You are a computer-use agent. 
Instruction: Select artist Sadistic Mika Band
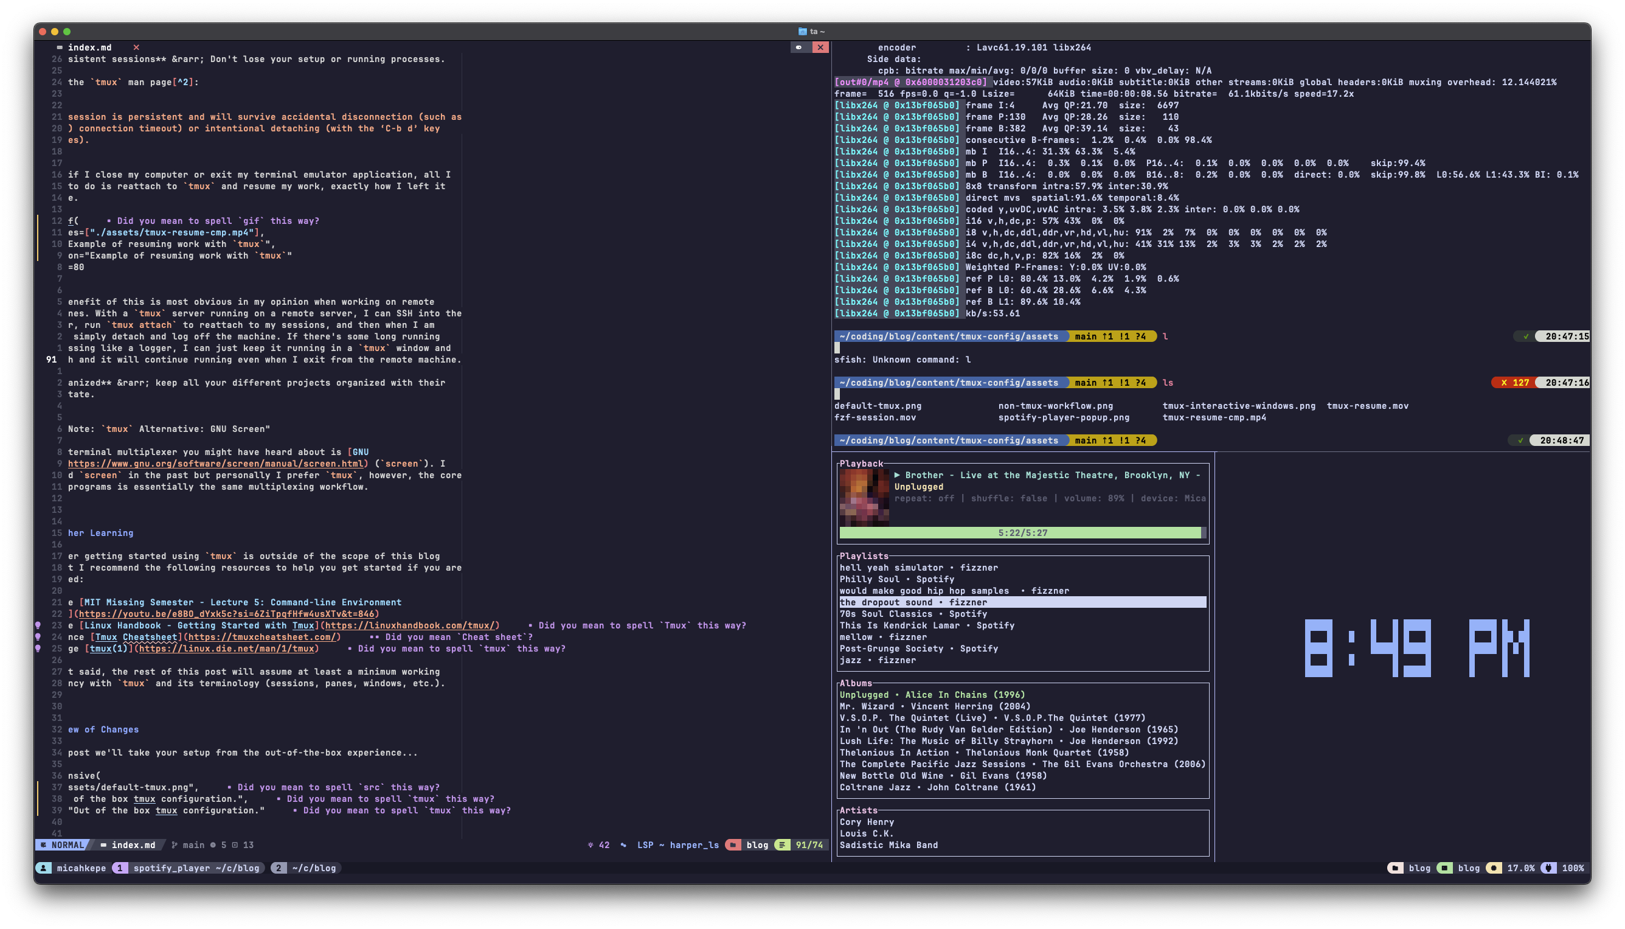click(889, 845)
